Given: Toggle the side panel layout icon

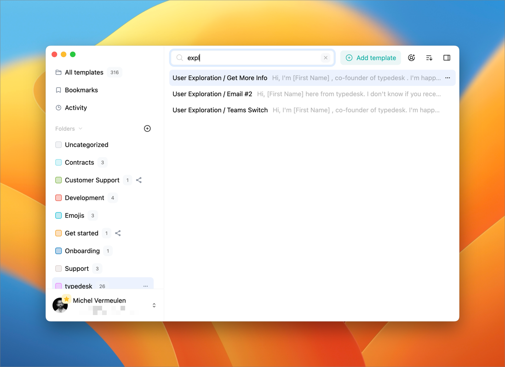Looking at the screenshot, I should point(447,58).
